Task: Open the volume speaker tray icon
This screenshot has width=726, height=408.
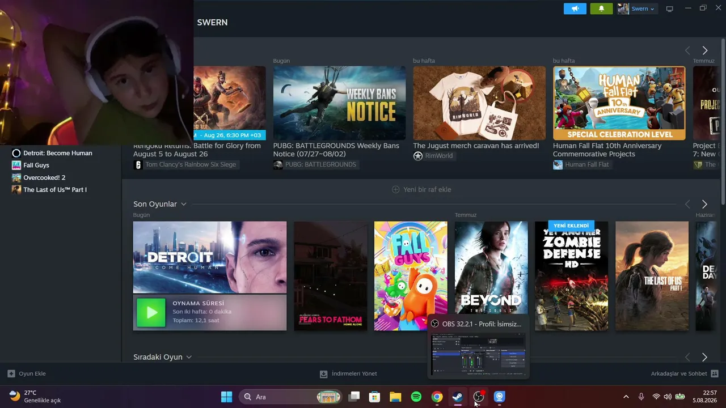Action: 668,397
